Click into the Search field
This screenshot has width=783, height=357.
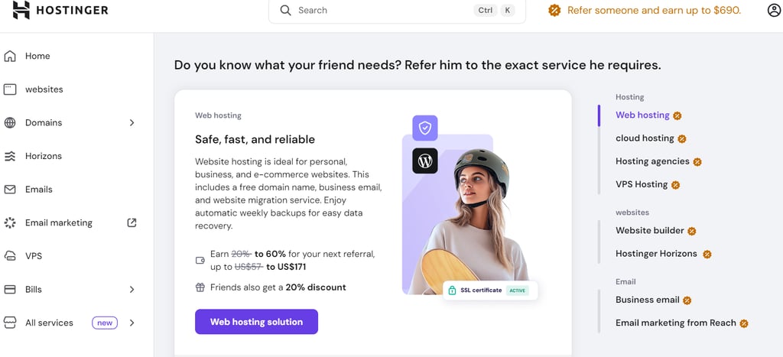point(397,11)
